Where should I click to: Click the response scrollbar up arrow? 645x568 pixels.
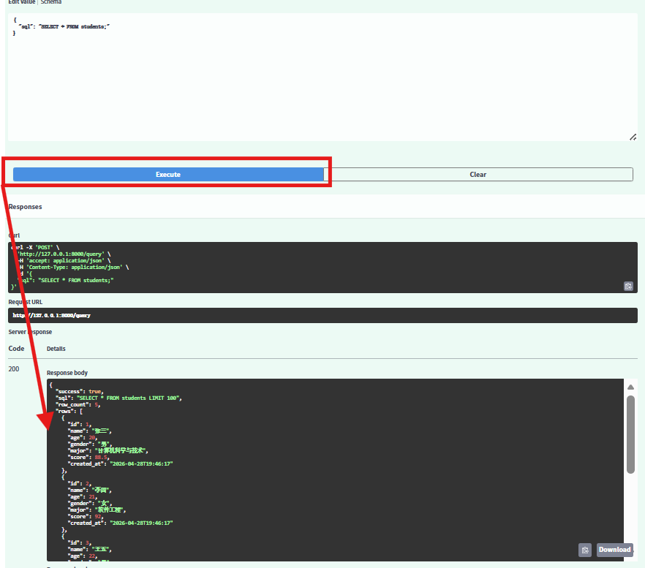tap(630, 387)
